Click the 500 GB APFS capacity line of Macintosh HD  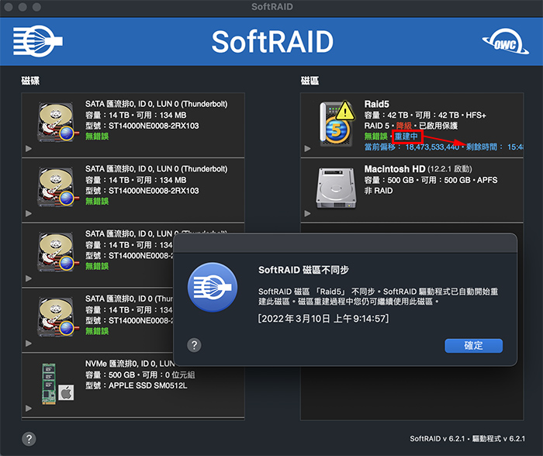[x=431, y=180]
